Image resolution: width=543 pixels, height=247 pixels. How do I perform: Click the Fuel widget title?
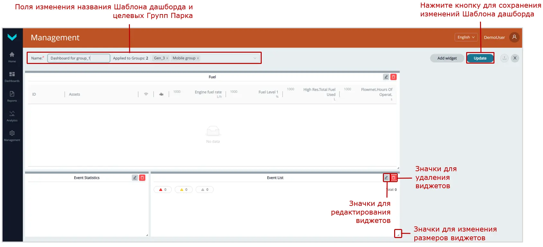pyautogui.click(x=212, y=77)
